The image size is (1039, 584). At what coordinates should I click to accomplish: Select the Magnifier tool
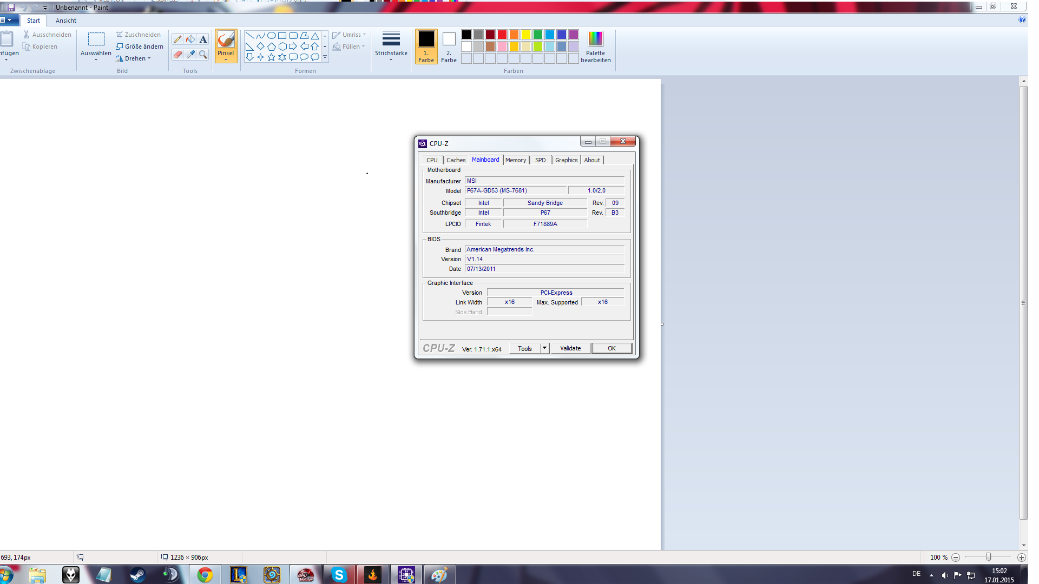tap(203, 55)
